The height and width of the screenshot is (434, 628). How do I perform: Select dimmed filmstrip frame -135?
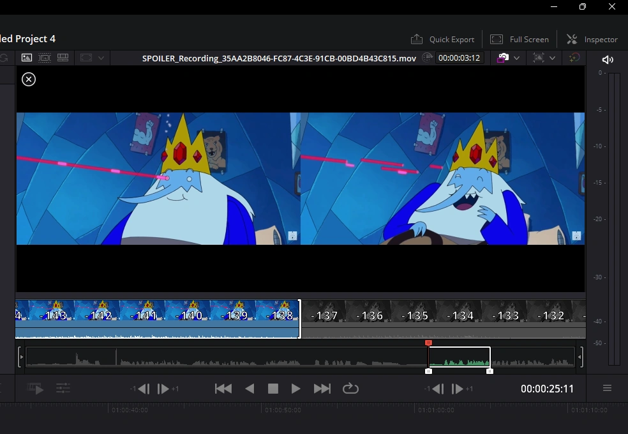click(x=414, y=311)
